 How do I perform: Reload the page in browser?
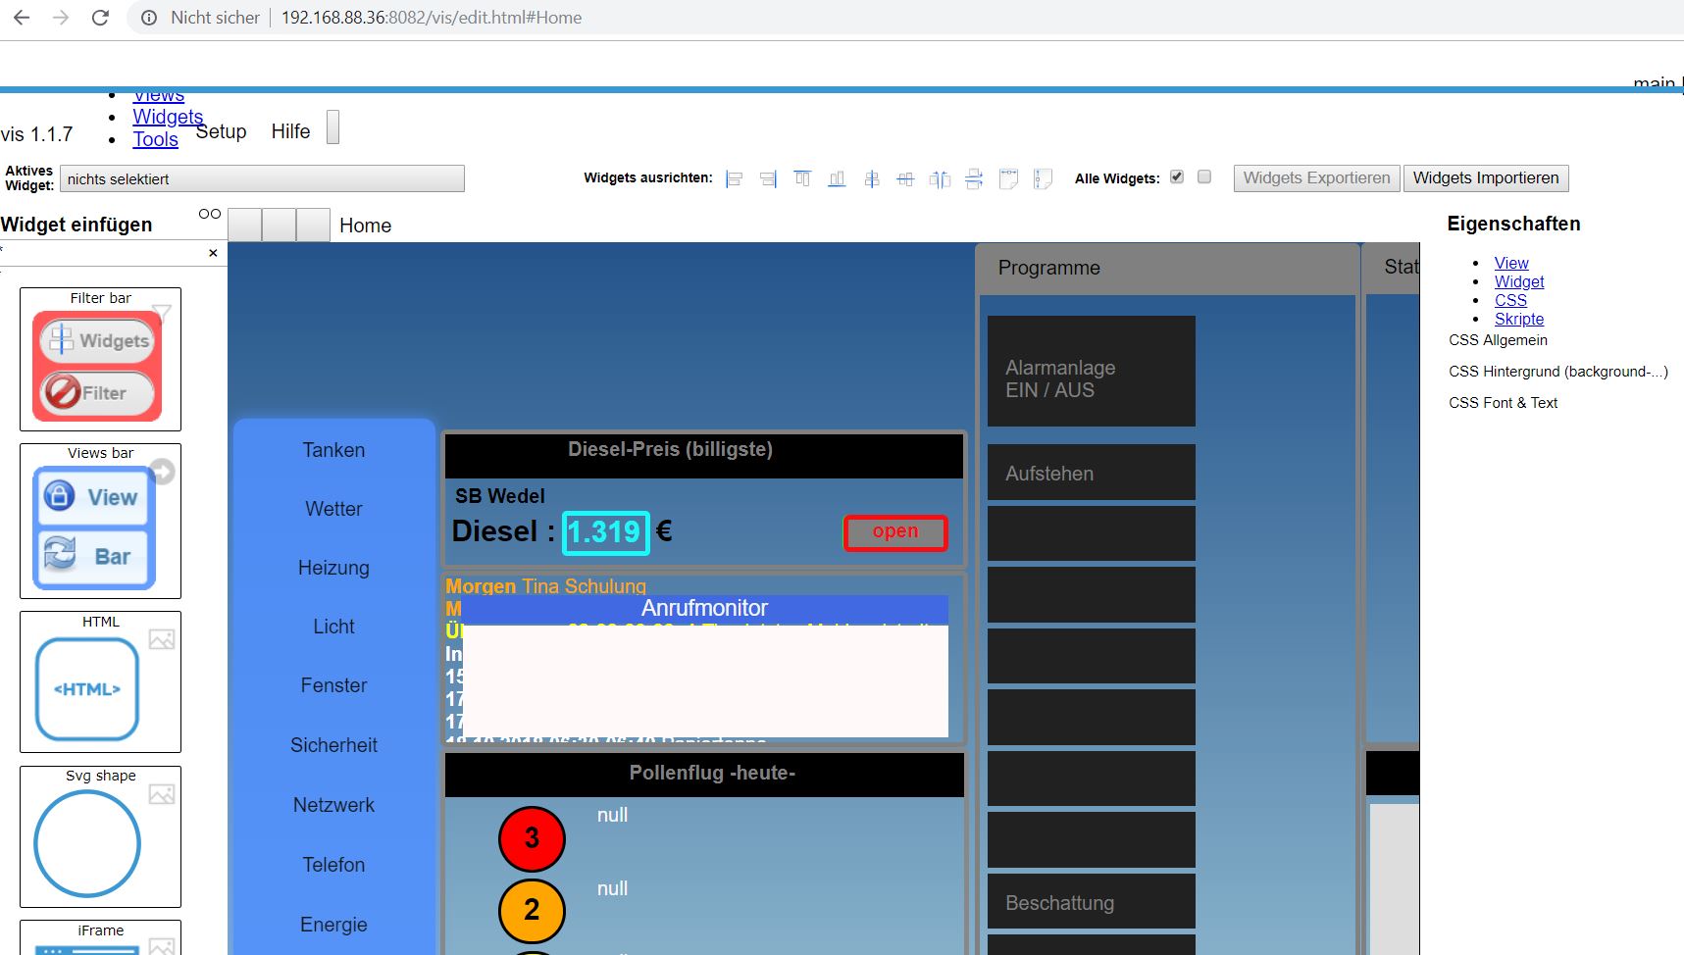pyautogui.click(x=100, y=18)
